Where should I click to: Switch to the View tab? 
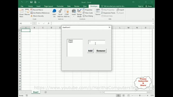point(85,6)
